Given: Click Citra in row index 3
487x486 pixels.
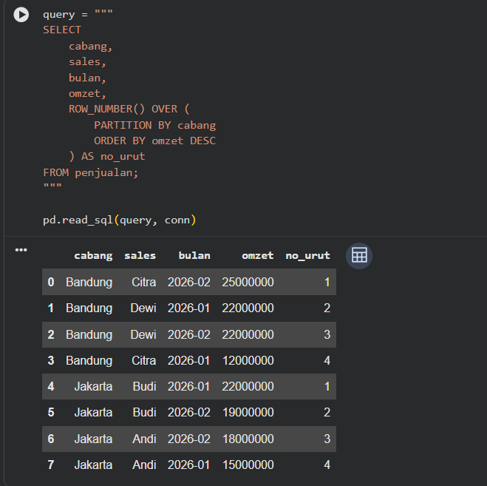Looking at the screenshot, I should click(144, 360).
